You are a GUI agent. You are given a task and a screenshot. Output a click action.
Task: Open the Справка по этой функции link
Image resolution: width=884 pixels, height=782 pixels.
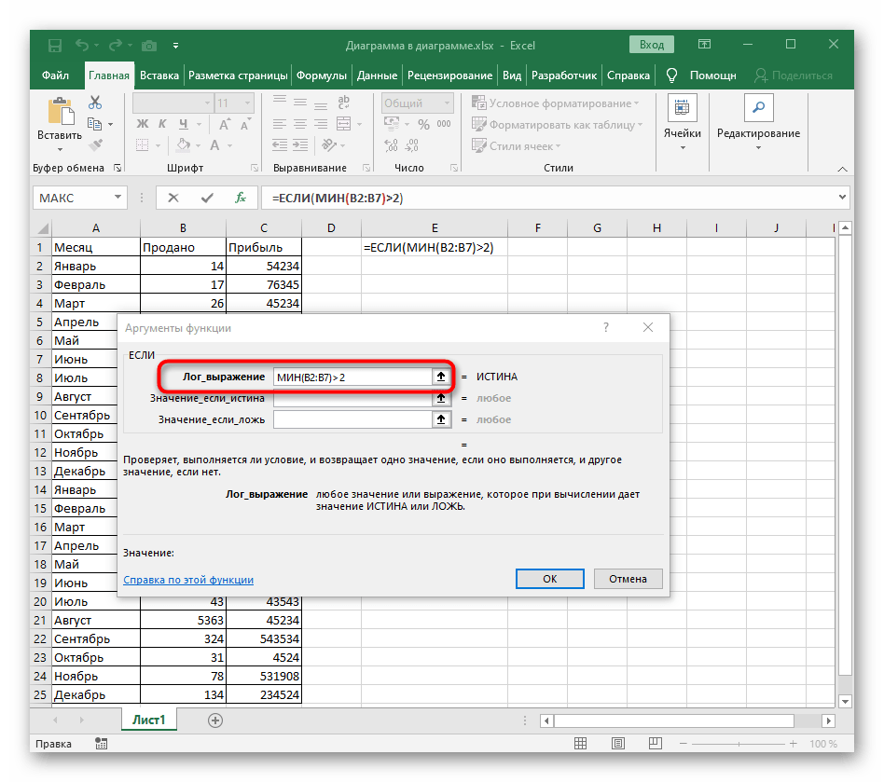[x=188, y=580]
